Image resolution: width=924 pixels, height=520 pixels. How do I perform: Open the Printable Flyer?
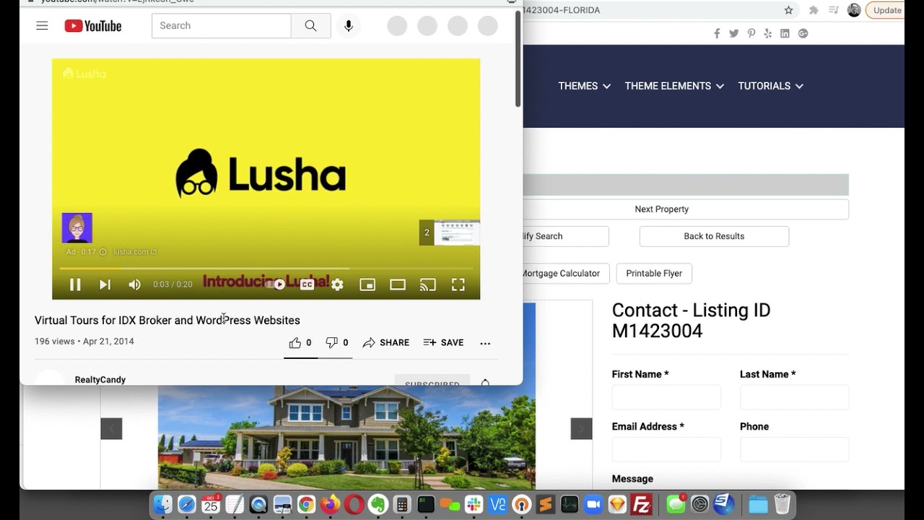pyautogui.click(x=654, y=274)
